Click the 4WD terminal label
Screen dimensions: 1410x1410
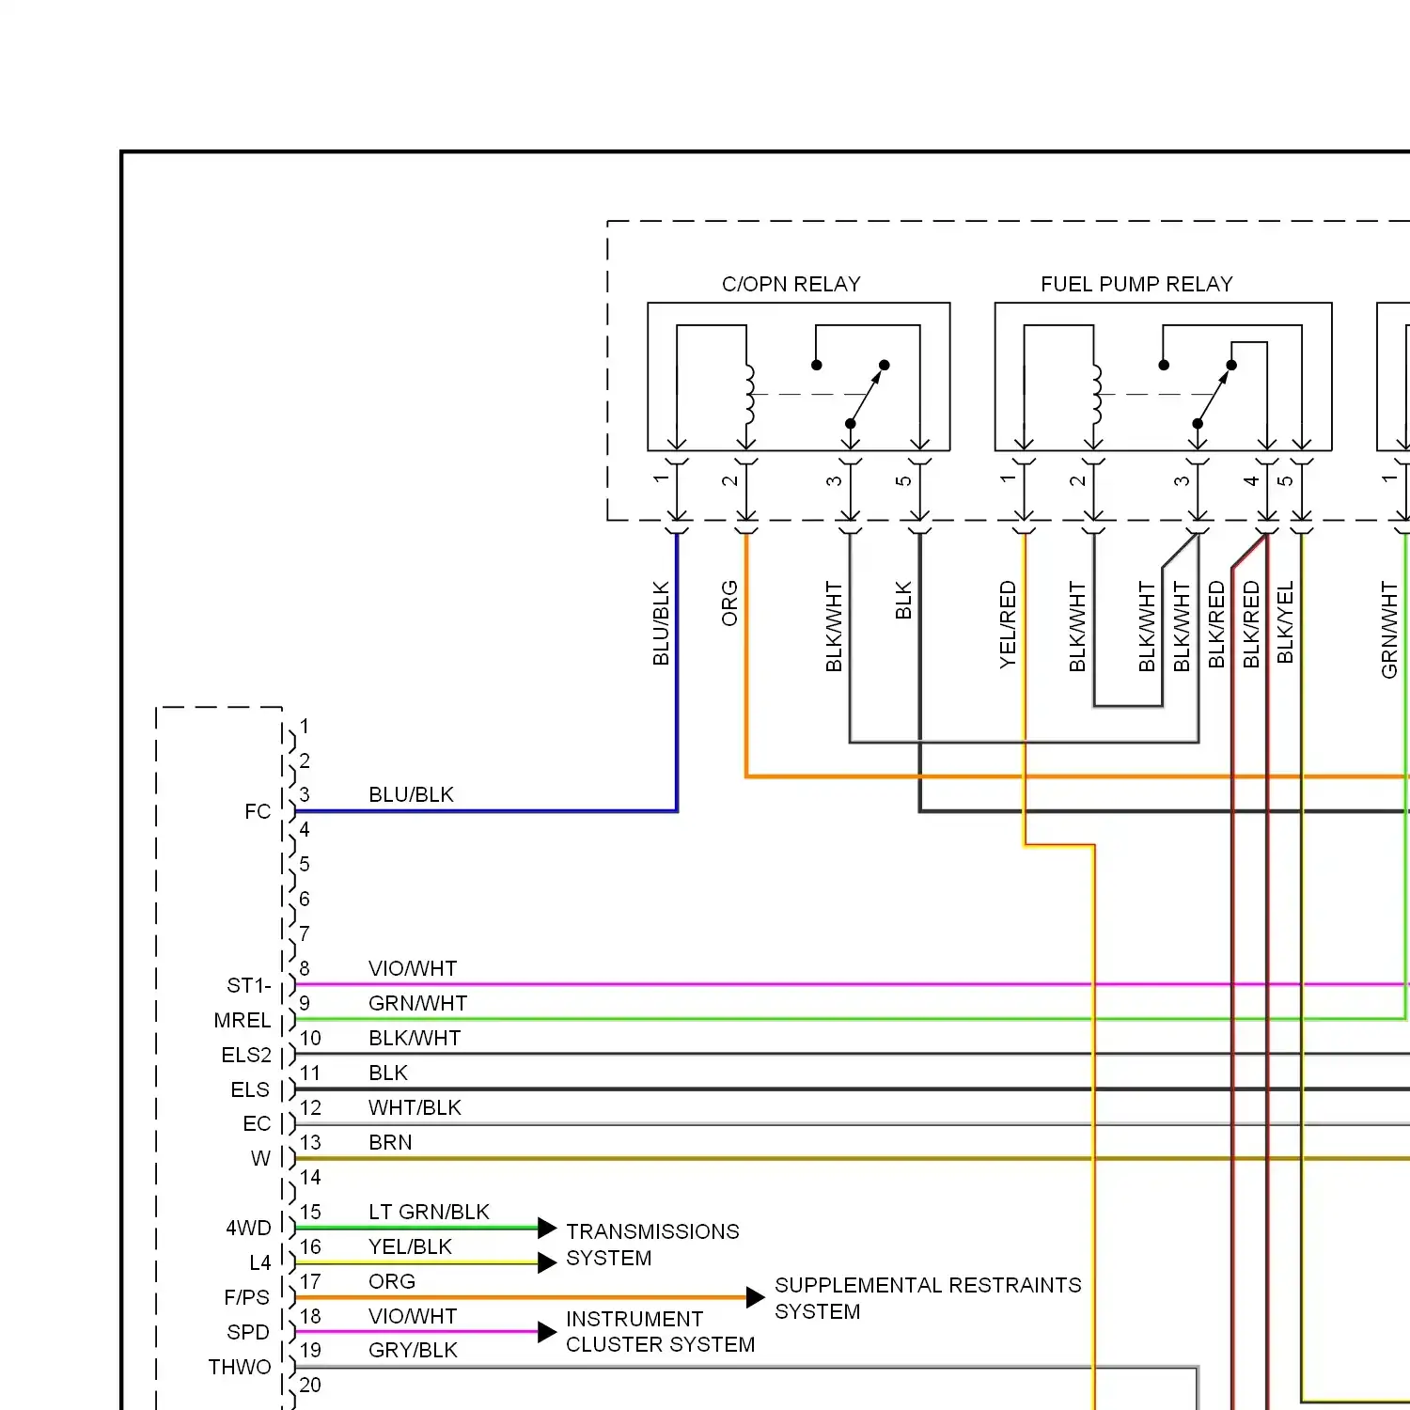click(248, 1228)
